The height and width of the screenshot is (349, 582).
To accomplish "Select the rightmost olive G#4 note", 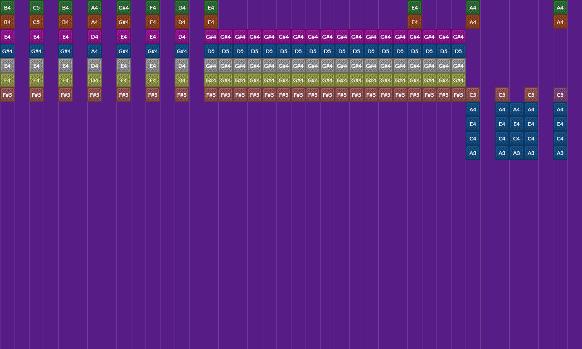I will pos(458,80).
